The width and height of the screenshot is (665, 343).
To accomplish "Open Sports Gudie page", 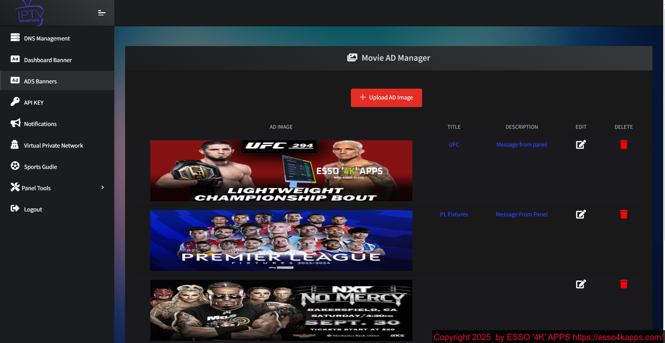I will point(57,167).
